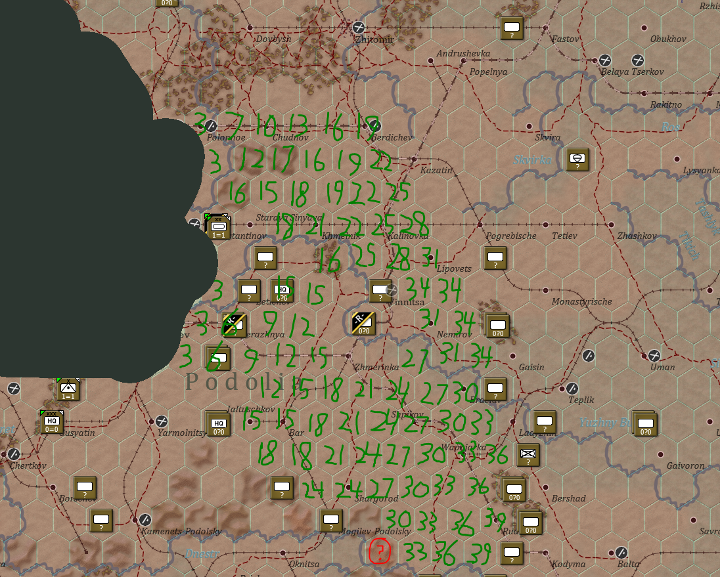Select the infantry unit east of Wapnjarka
This screenshot has height=577, width=720.
(528, 454)
